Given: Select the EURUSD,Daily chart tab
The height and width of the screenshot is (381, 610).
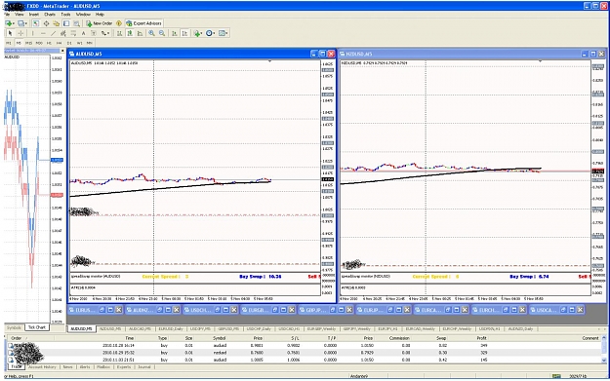Looking at the screenshot, I should click(x=171, y=329).
